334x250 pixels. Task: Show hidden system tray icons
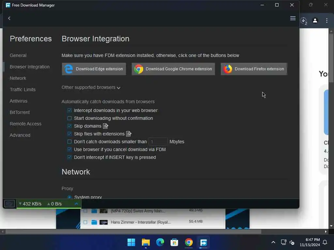point(273,242)
